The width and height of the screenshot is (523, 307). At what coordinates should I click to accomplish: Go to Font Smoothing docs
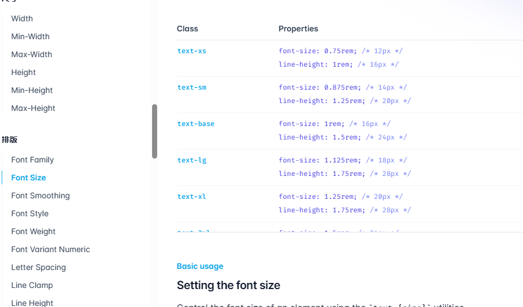pyautogui.click(x=40, y=196)
